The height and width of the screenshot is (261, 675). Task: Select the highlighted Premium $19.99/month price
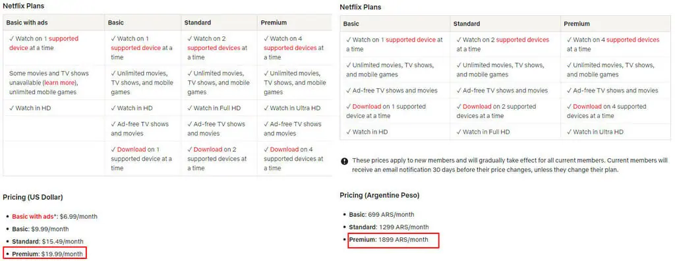45,253
